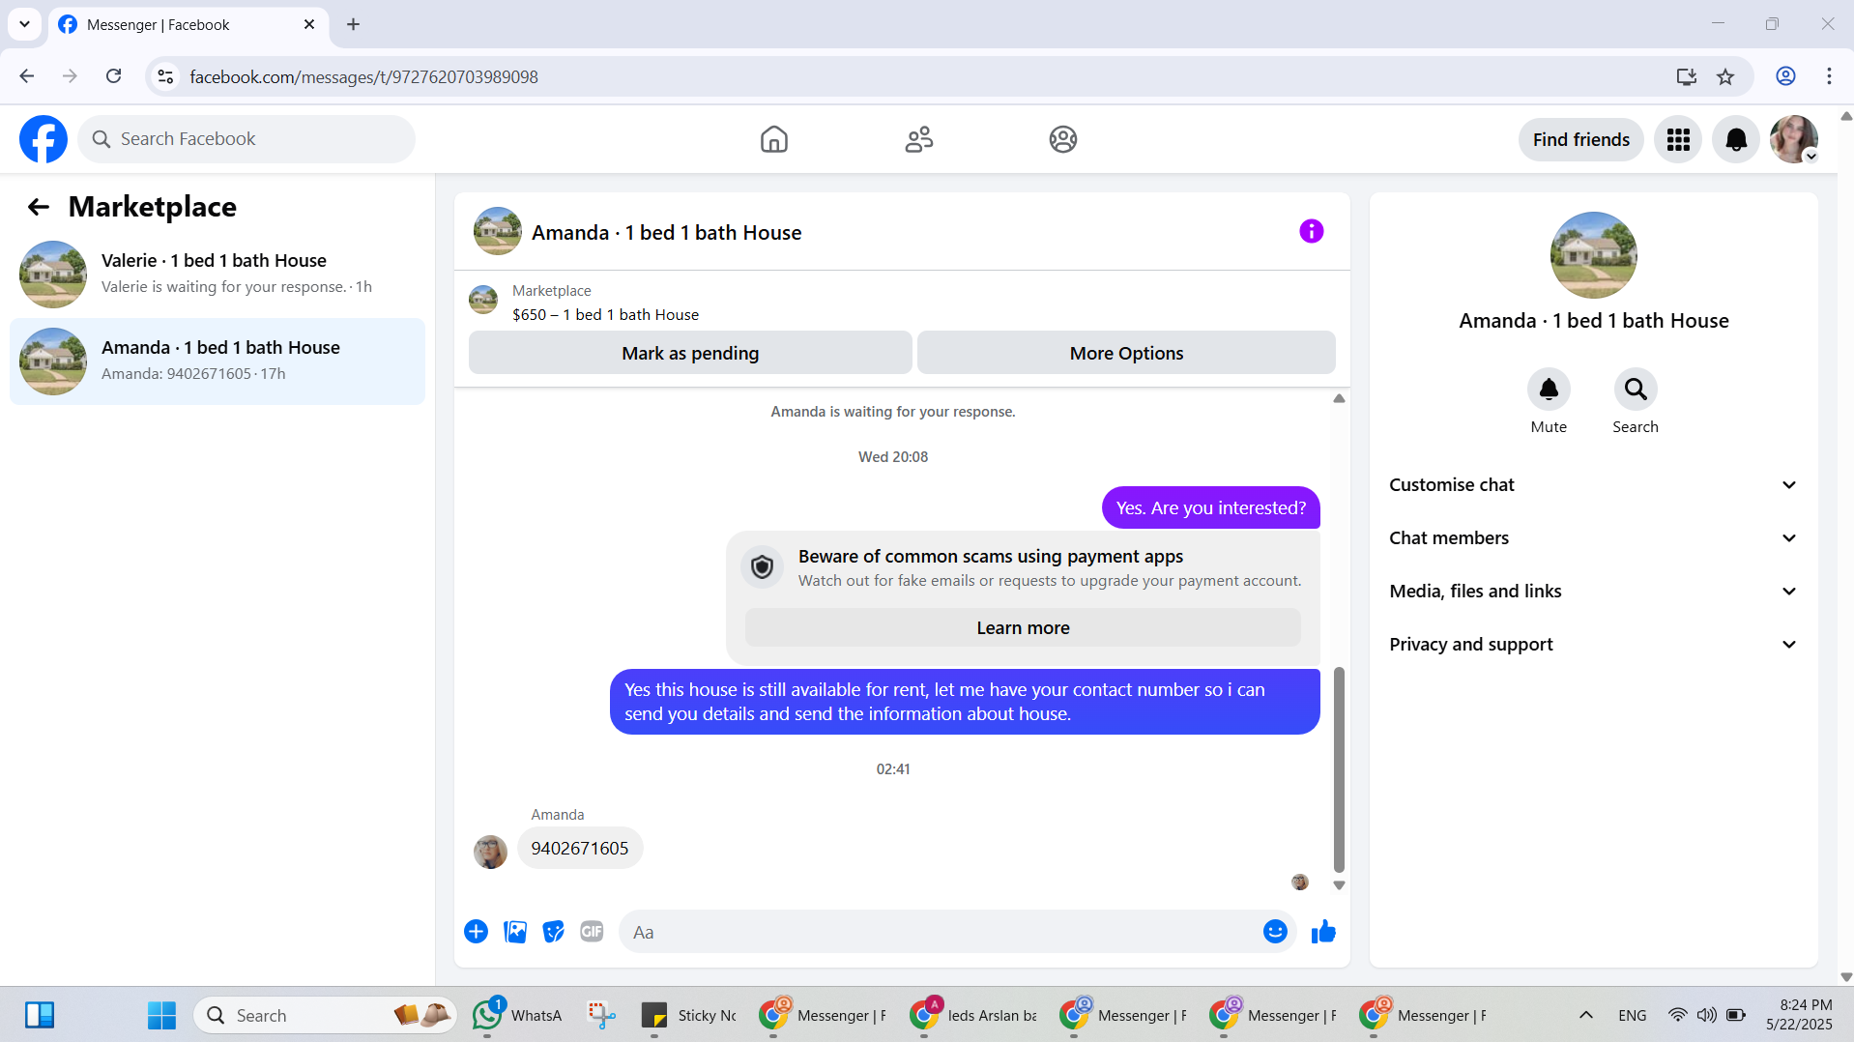Search within the Amanda conversation

click(1636, 390)
